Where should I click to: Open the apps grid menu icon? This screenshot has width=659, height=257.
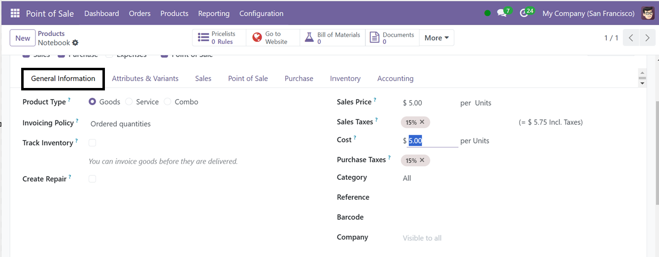point(15,13)
